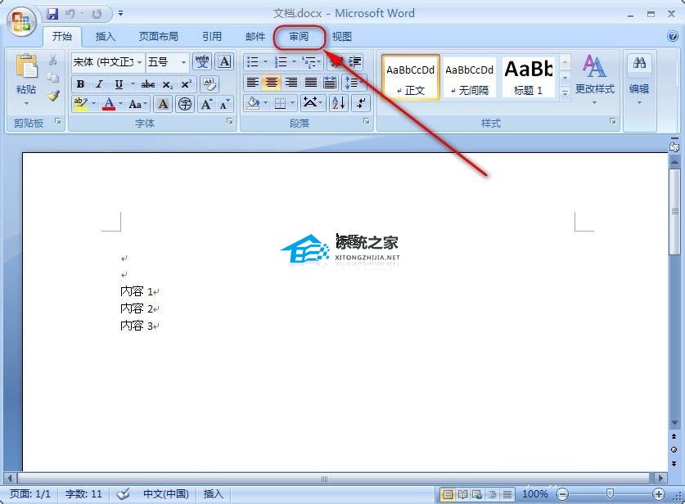685x504 pixels.
Task: Customize quick access toolbar dropdown
Action: point(120,14)
